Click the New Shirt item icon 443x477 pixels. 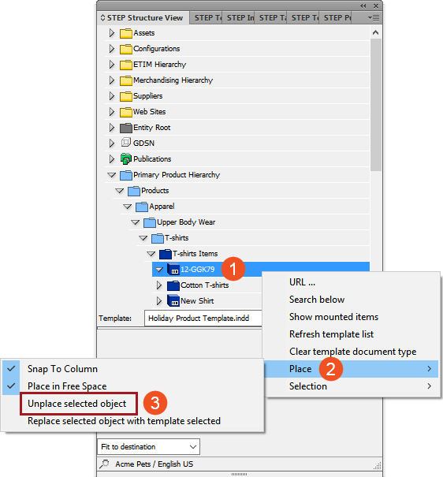(173, 300)
